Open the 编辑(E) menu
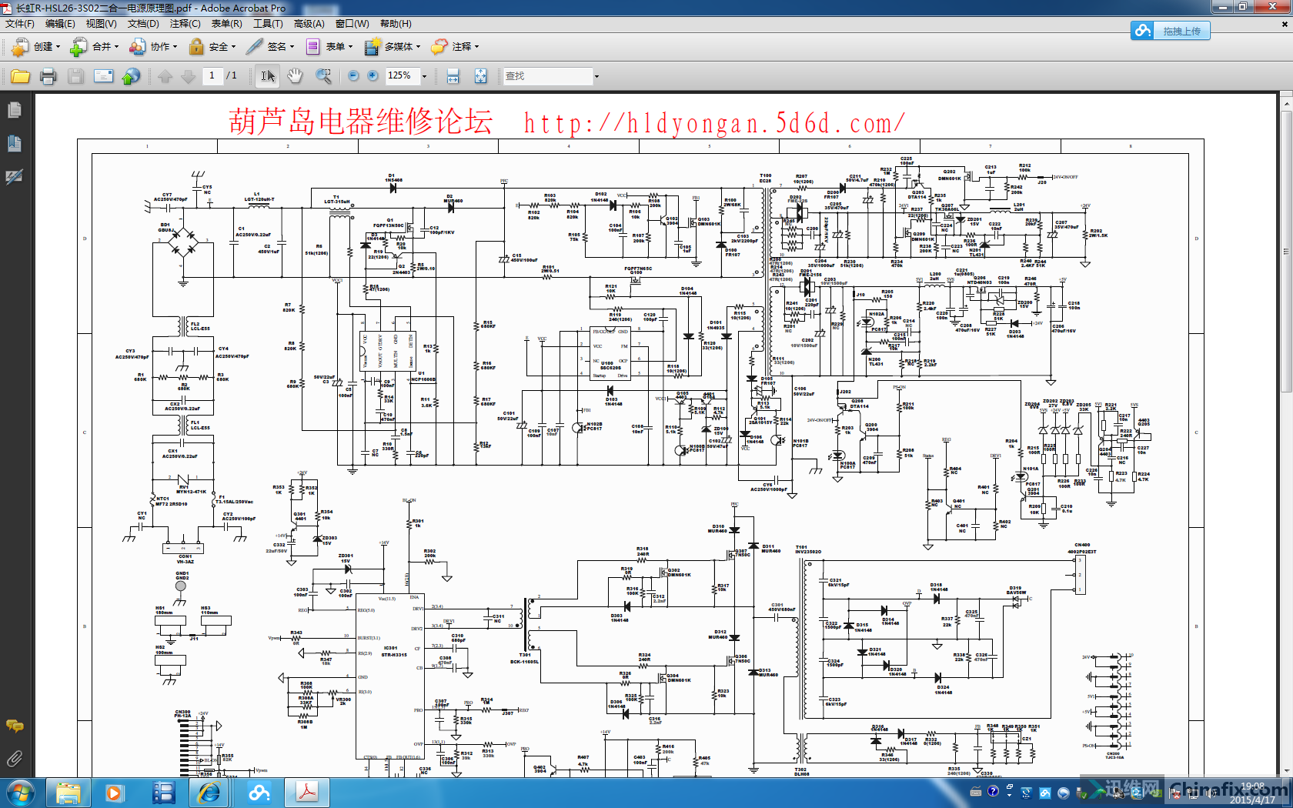This screenshot has height=808, width=1293. point(60,24)
